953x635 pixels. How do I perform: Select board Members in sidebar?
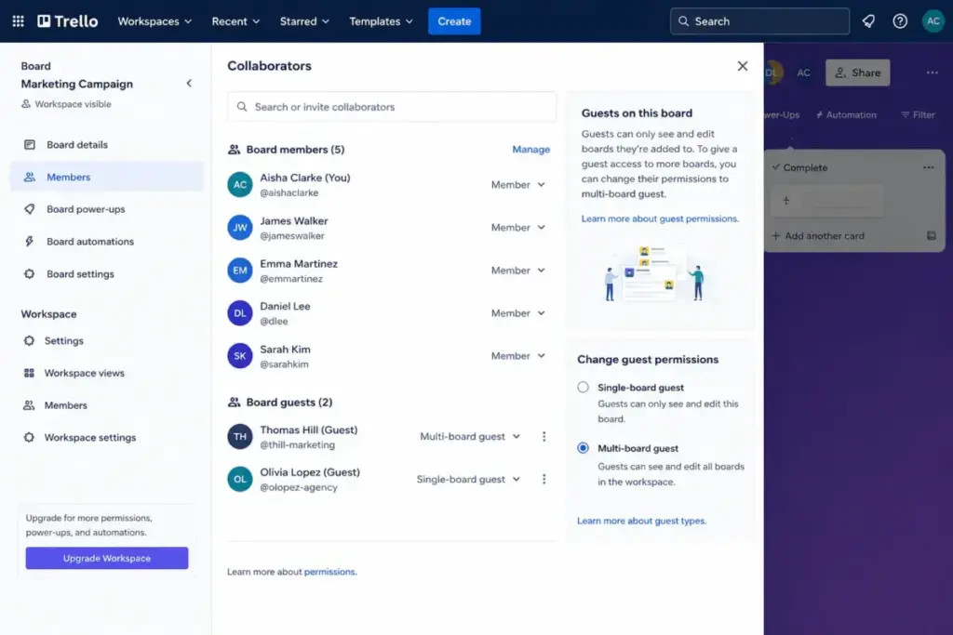[x=107, y=177]
